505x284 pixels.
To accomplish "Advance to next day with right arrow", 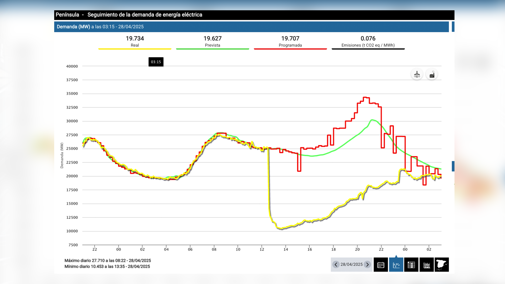I will pyautogui.click(x=367, y=265).
